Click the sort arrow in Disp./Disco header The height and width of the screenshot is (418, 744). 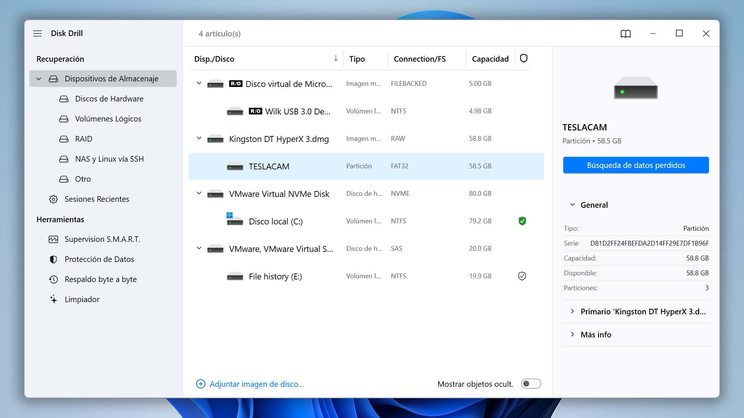point(336,58)
